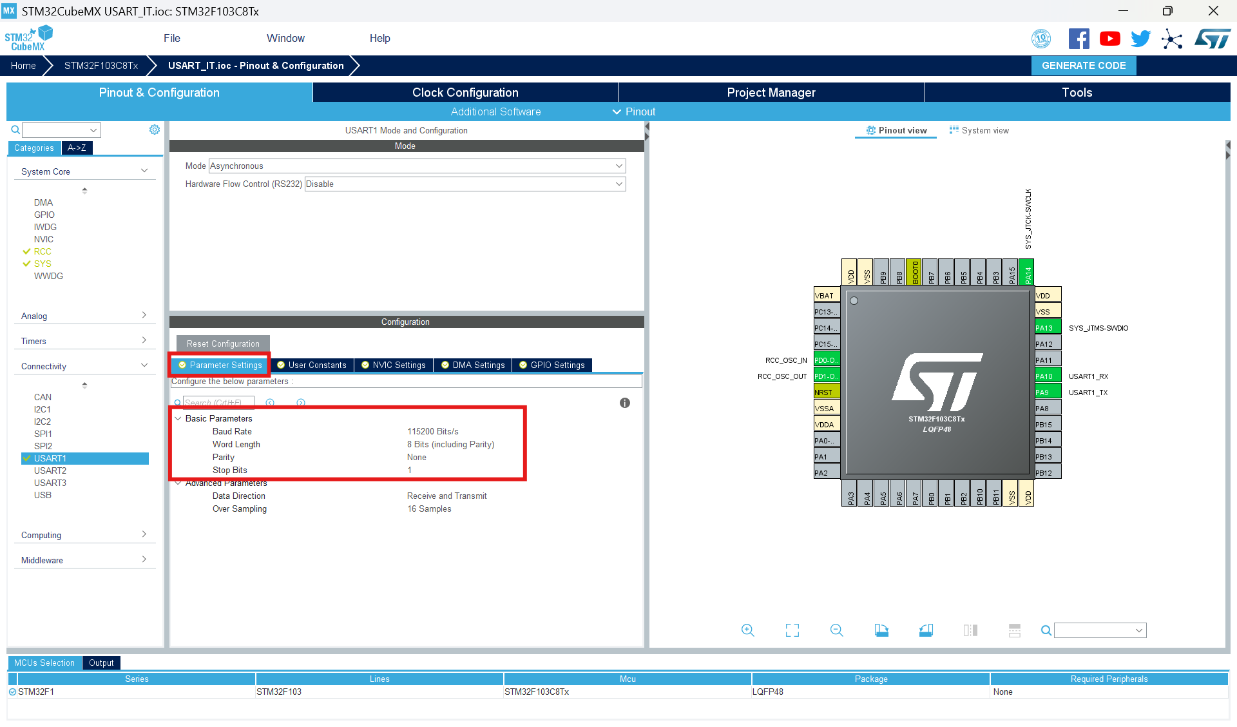Click the Reset Configuration button
The height and width of the screenshot is (727, 1237).
coord(223,344)
